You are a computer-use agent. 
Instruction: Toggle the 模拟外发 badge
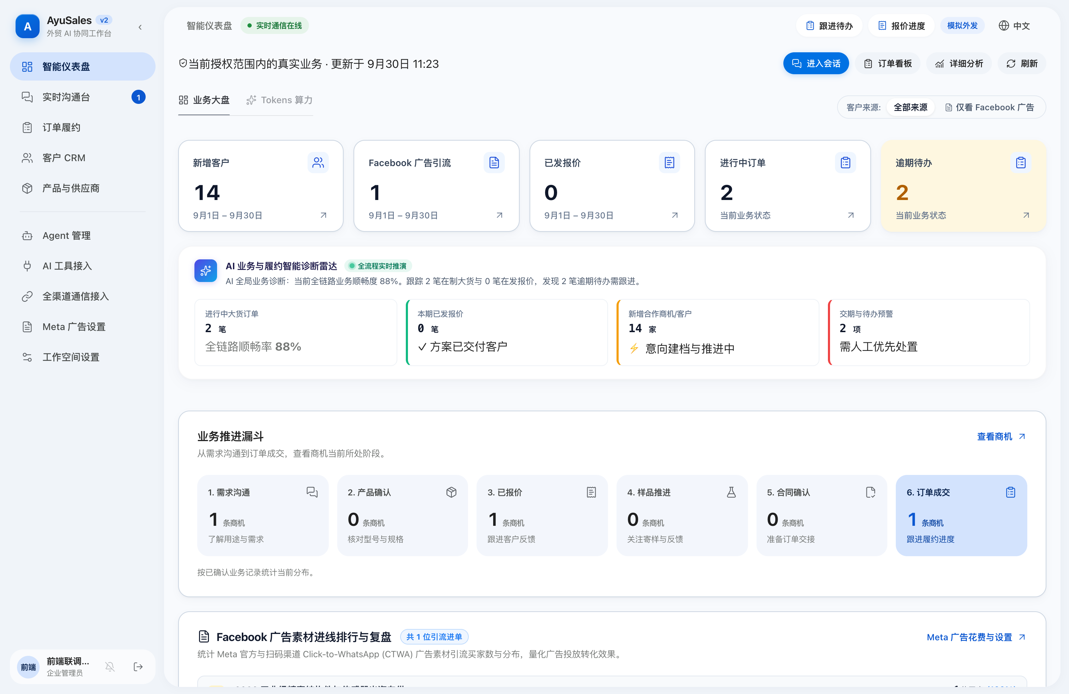962,25
